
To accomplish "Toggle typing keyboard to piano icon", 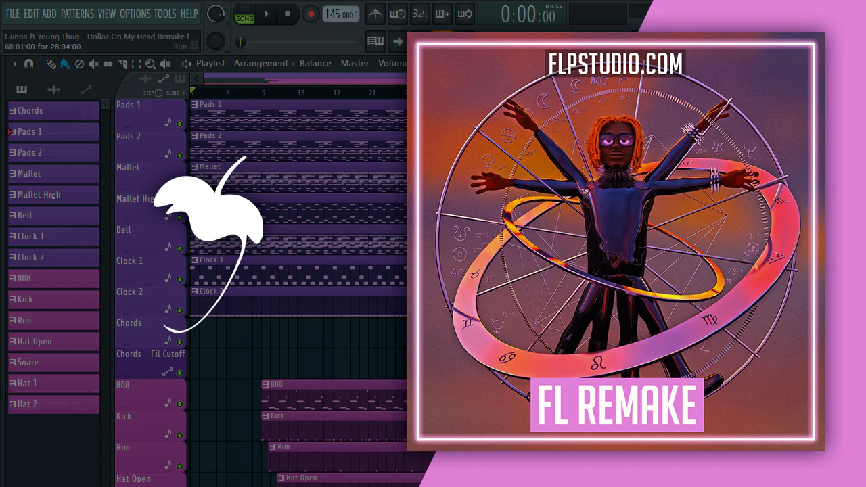I will (x=375, y=41).
